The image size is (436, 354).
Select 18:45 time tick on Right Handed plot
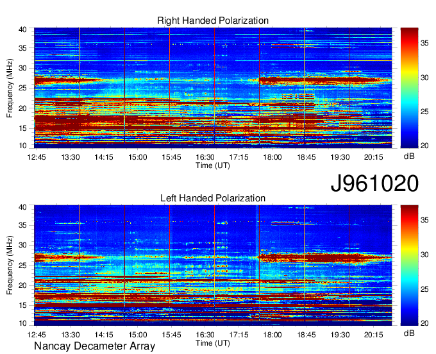[306, 157]
